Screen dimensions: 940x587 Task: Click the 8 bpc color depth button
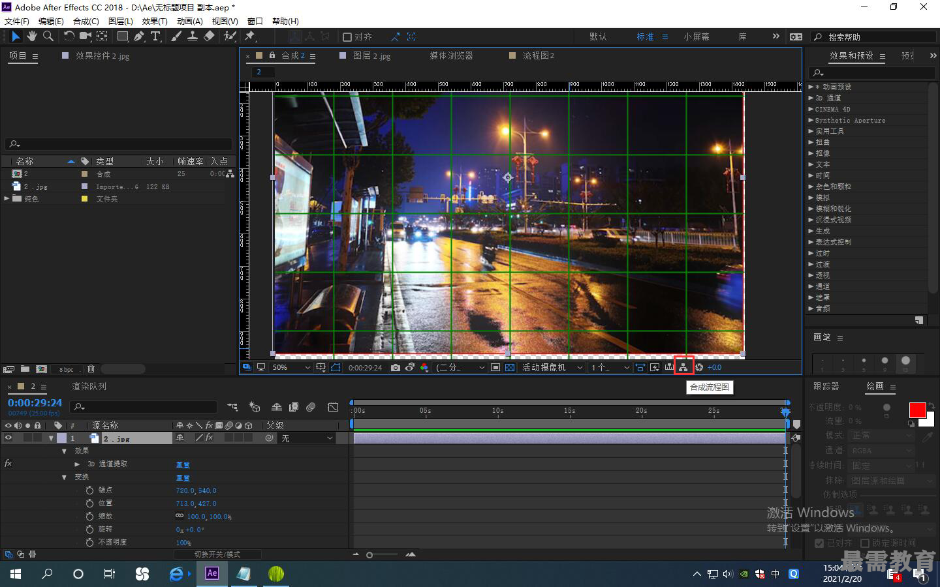pyautogui.click(x=66, y=369)
